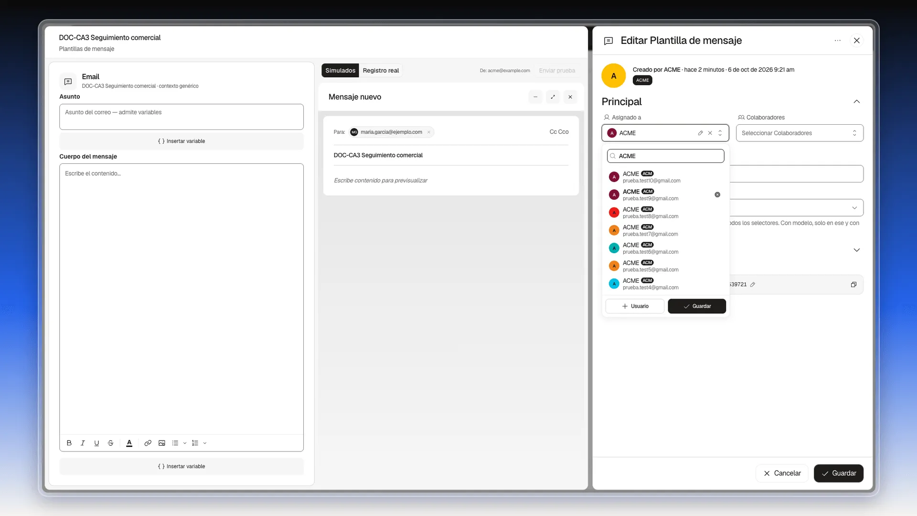Image resolution: width=917 pixels, height=516 pixels.
Task: Expand the collapsed section chevron below the helper text
Action: tap(857, 250)
